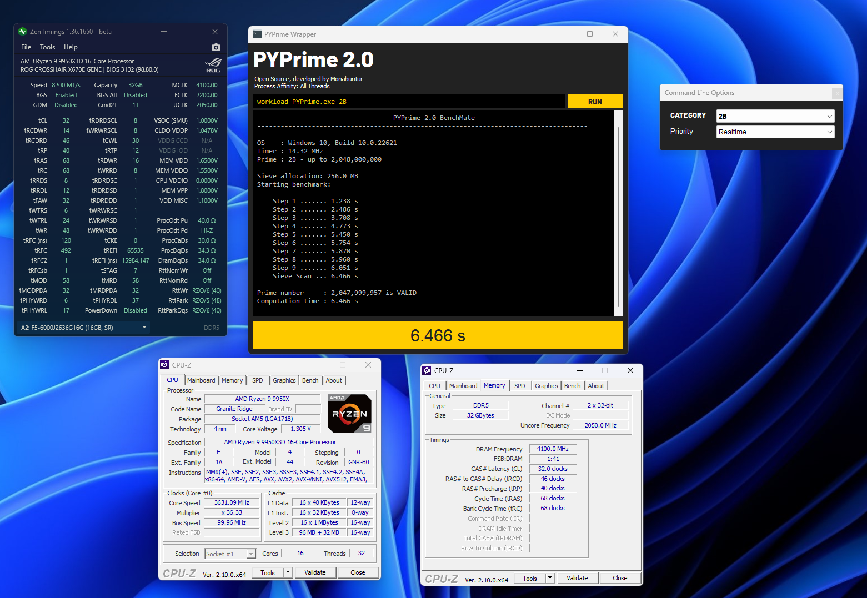The image size is (867, 598).
Task: Switch to SPD tab in Memory CPU-Z window
Action: [x=519, y=386]
